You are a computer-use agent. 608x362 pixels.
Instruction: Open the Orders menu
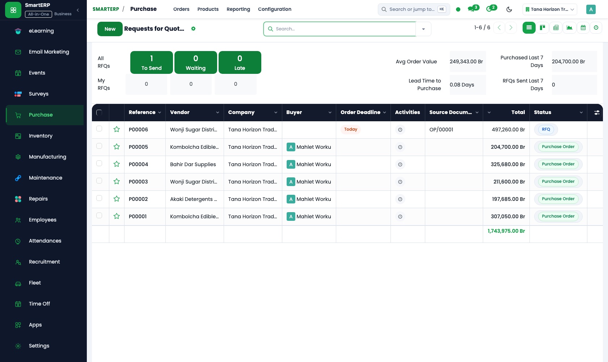click(x=181, y=9)
